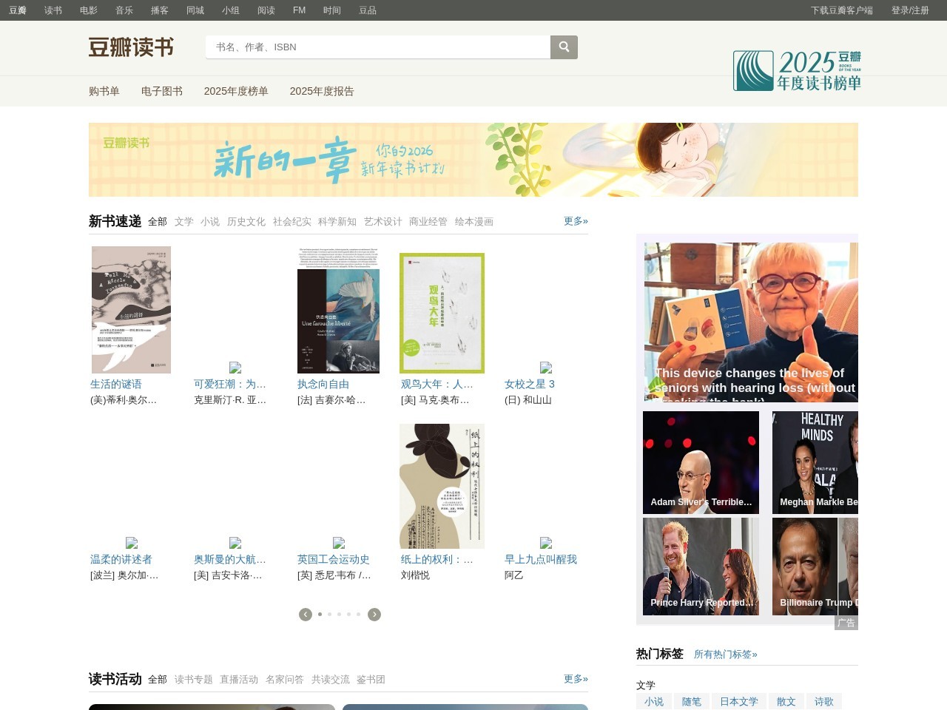Expand more new books via 更多» link

click(576, 221)
